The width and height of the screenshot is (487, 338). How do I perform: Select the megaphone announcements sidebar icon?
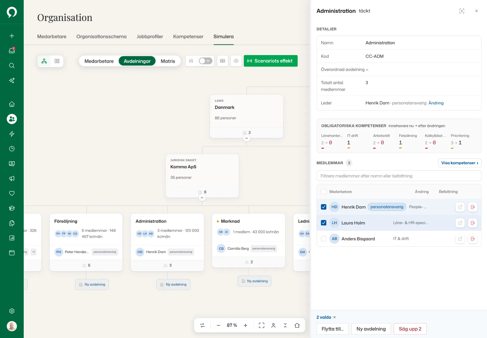[x=12, y=178]
